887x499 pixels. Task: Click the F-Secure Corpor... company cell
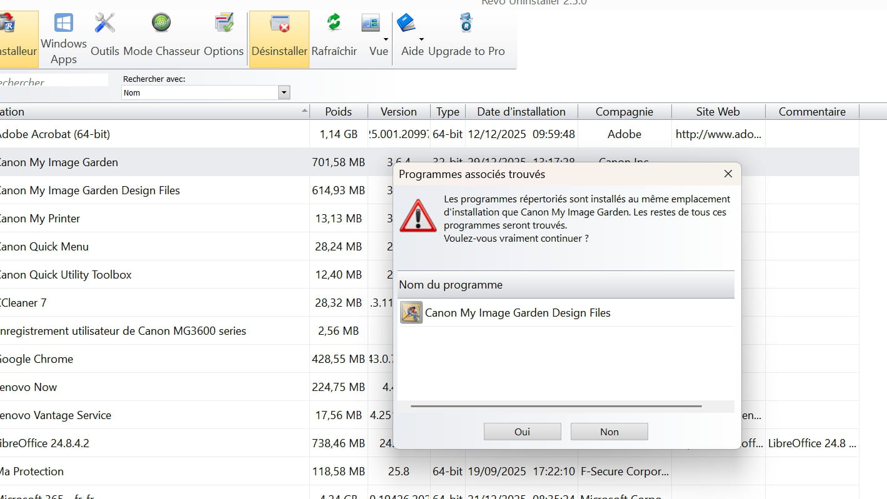[624, 472]
